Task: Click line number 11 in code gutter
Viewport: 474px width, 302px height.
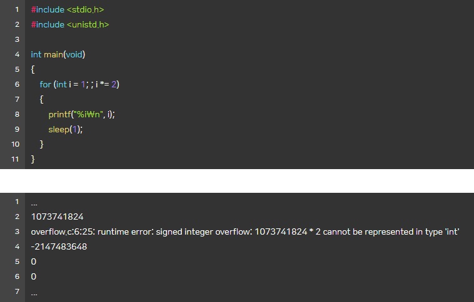Action: [x=16, y=159]
